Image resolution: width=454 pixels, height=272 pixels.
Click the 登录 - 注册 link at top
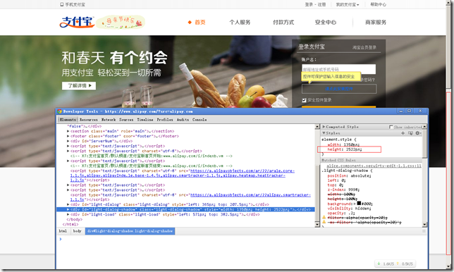pos(315,4)
